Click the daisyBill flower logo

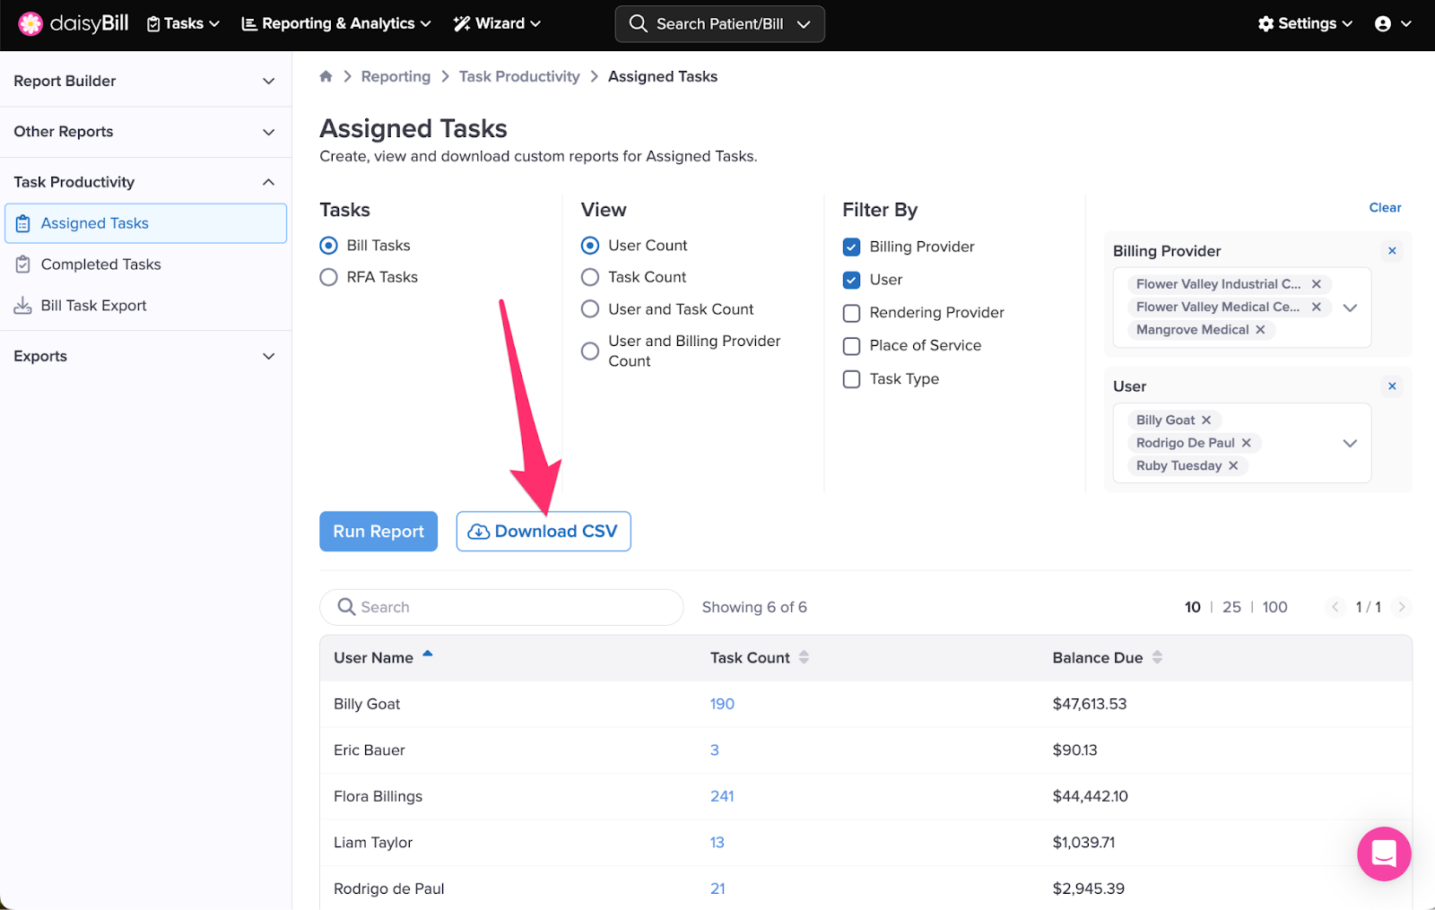30,24
